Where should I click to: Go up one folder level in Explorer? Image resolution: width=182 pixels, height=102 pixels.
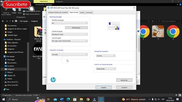tap(13, 21)
